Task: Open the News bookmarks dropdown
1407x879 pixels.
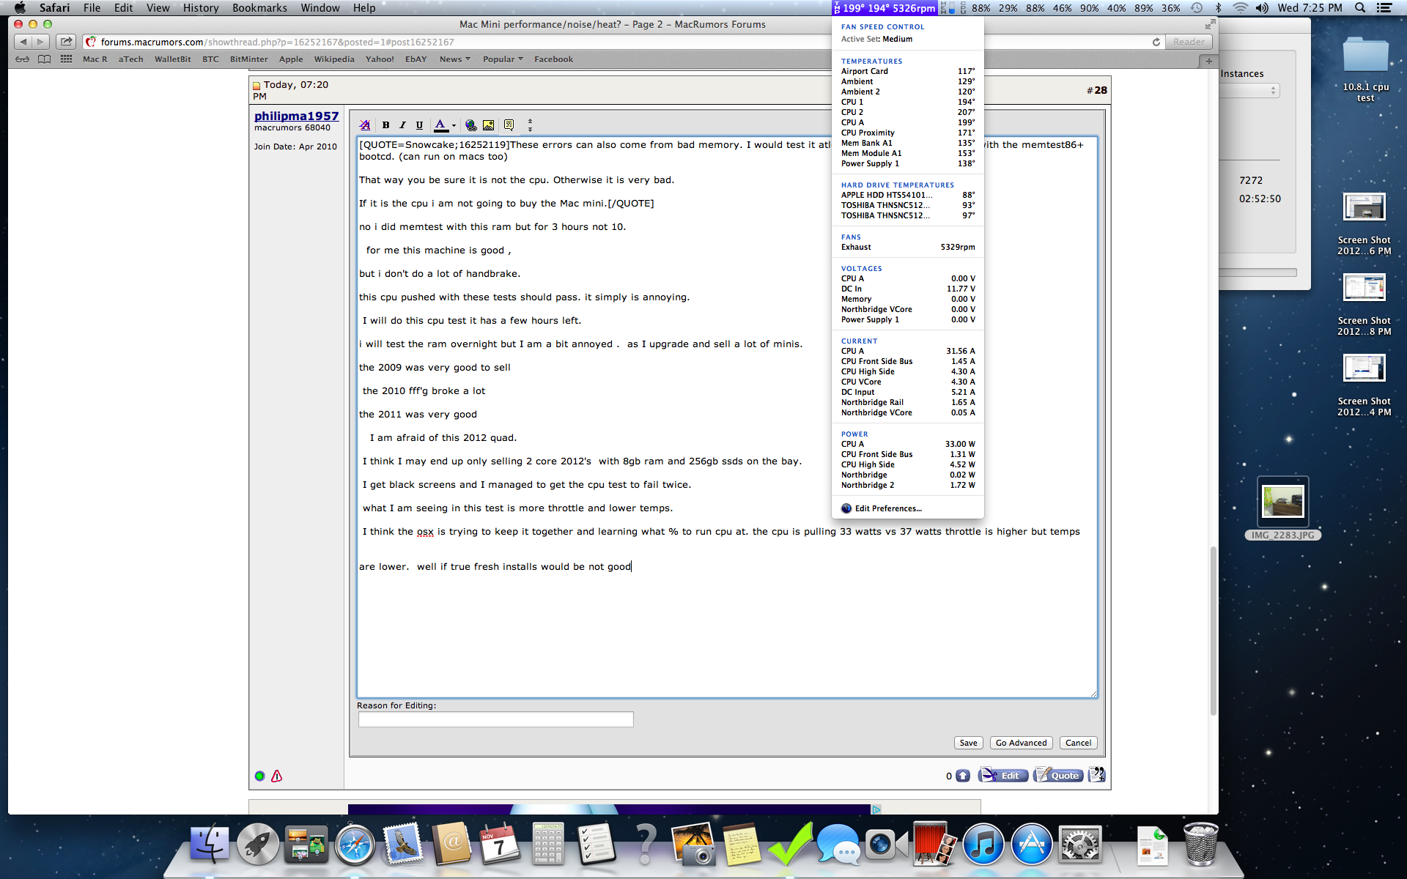Action: click(x=454, y=59)
